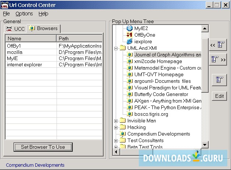231x170 pixels.
Task: Click URL icon beside bosco.tigris.org
Action: pos(130,114)
